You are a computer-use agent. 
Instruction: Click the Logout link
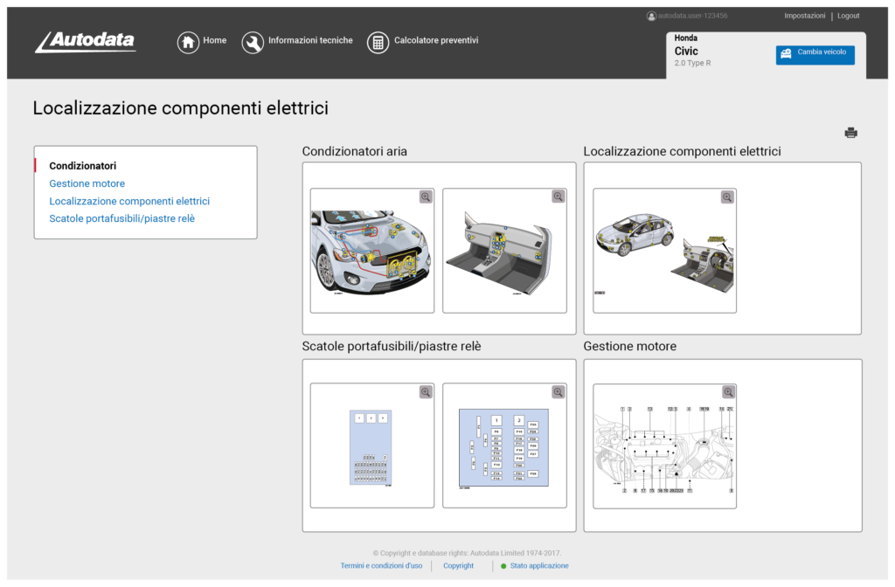pyautogui.click(x=848, y=16)
